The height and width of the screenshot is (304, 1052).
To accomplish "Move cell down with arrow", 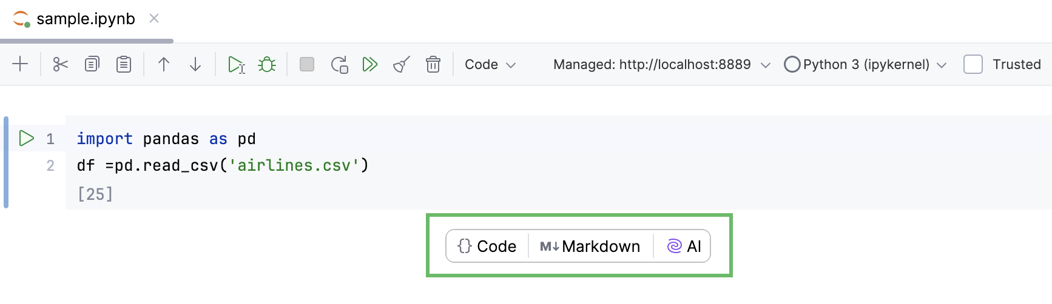I will pyautogui.click(x=195, y=64).
